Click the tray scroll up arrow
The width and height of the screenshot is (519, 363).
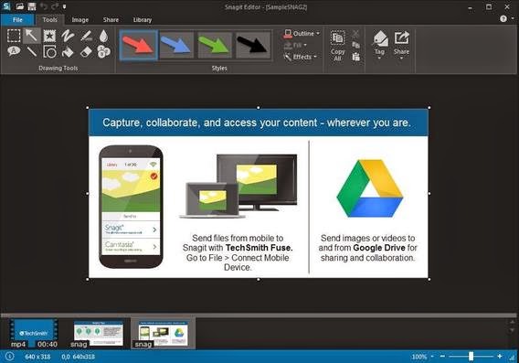point(513,322)
